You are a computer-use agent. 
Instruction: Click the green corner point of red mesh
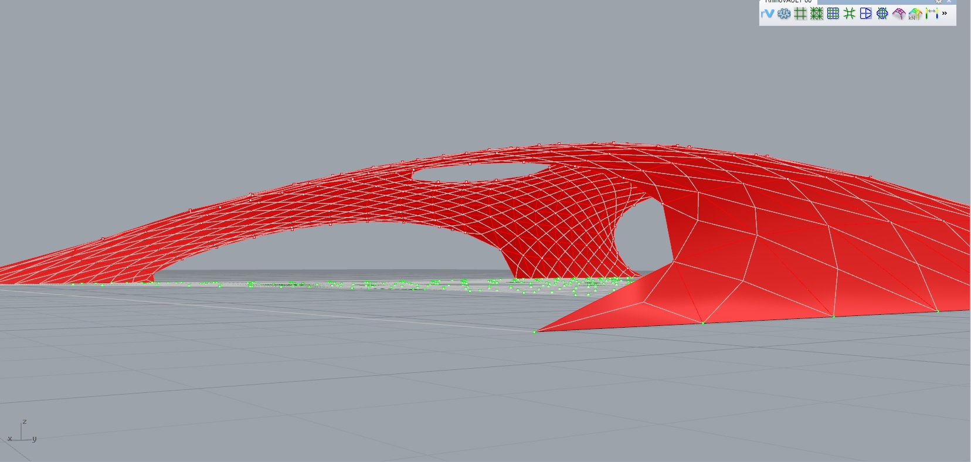pos(535,332)
